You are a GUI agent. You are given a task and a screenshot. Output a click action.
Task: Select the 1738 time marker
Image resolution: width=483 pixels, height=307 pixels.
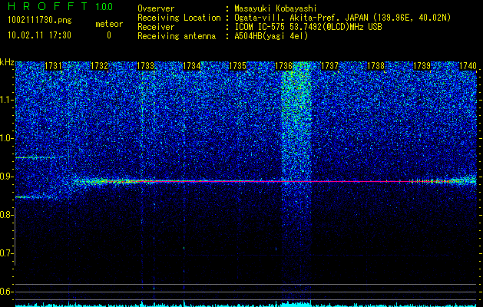(376, 66)
